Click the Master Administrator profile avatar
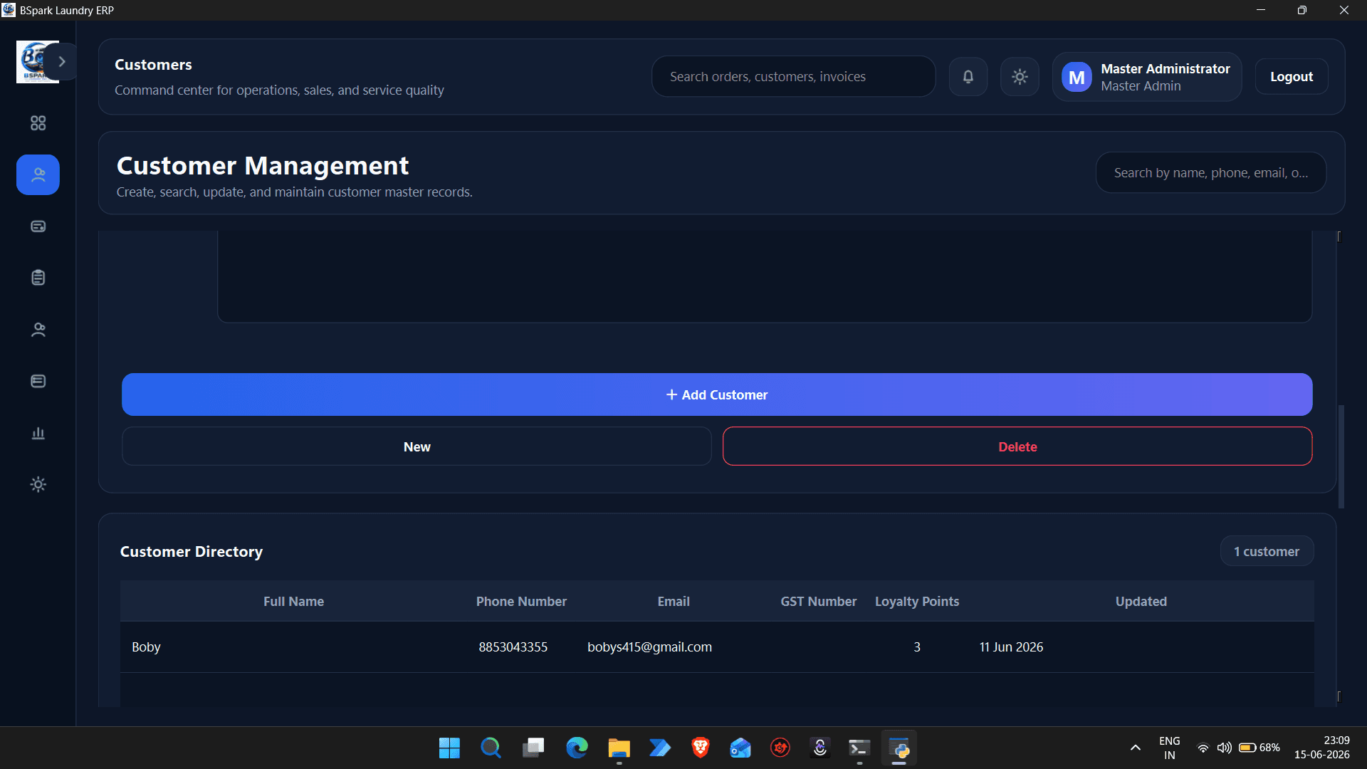 point(1077,77)
